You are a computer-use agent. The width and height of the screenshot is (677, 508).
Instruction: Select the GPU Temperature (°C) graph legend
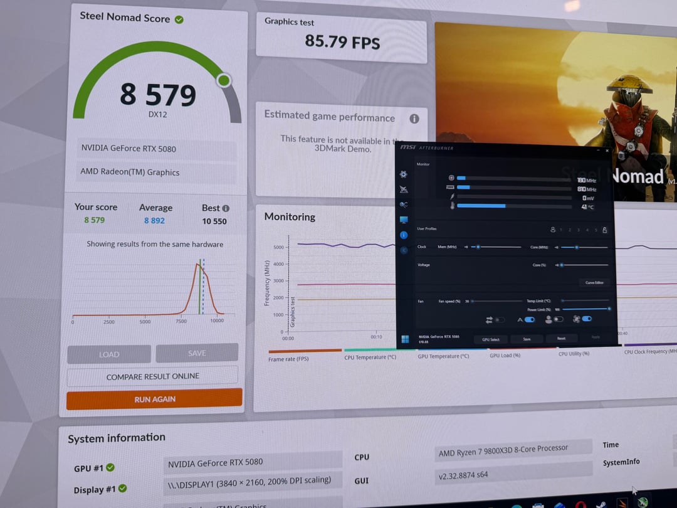pos(443,356)
